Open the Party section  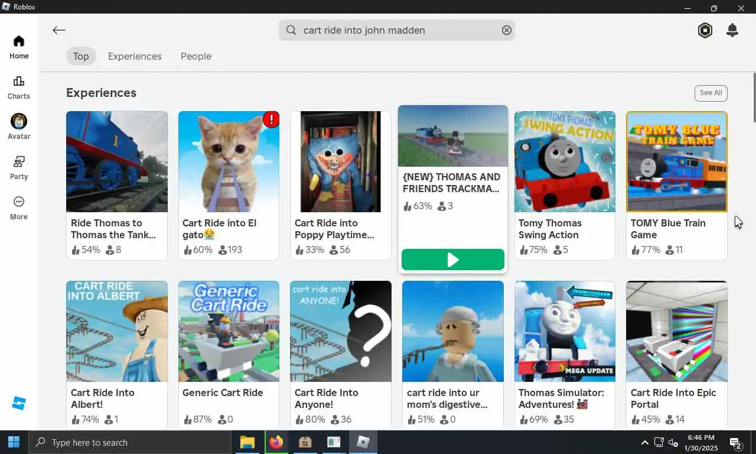[x=19, y=168]
